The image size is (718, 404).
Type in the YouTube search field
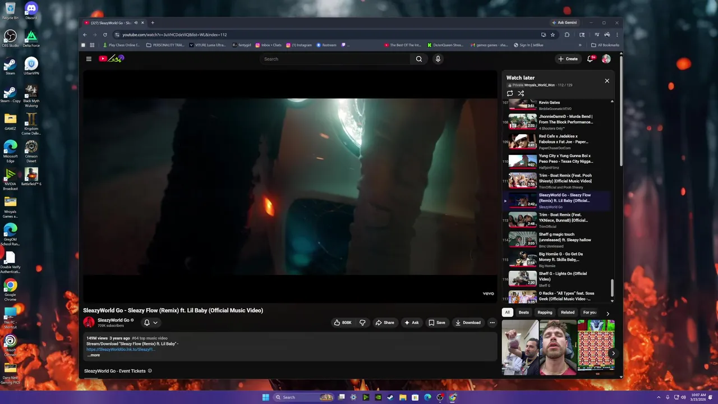pyautogui.click(x=337, y=59)
